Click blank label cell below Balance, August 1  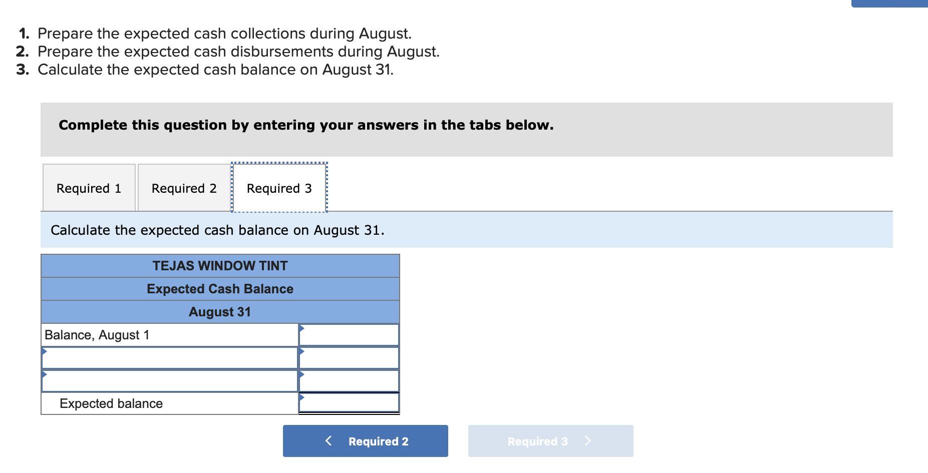click(x=169, y=357)
